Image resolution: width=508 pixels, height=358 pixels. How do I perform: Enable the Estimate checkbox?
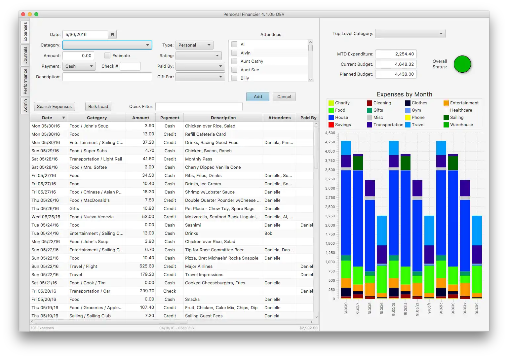click(x=107, y=56)
